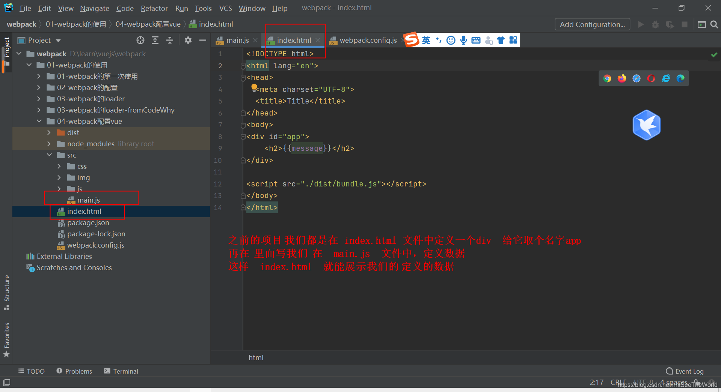Click the green inspection checkmark in editor

click(714, 55)
